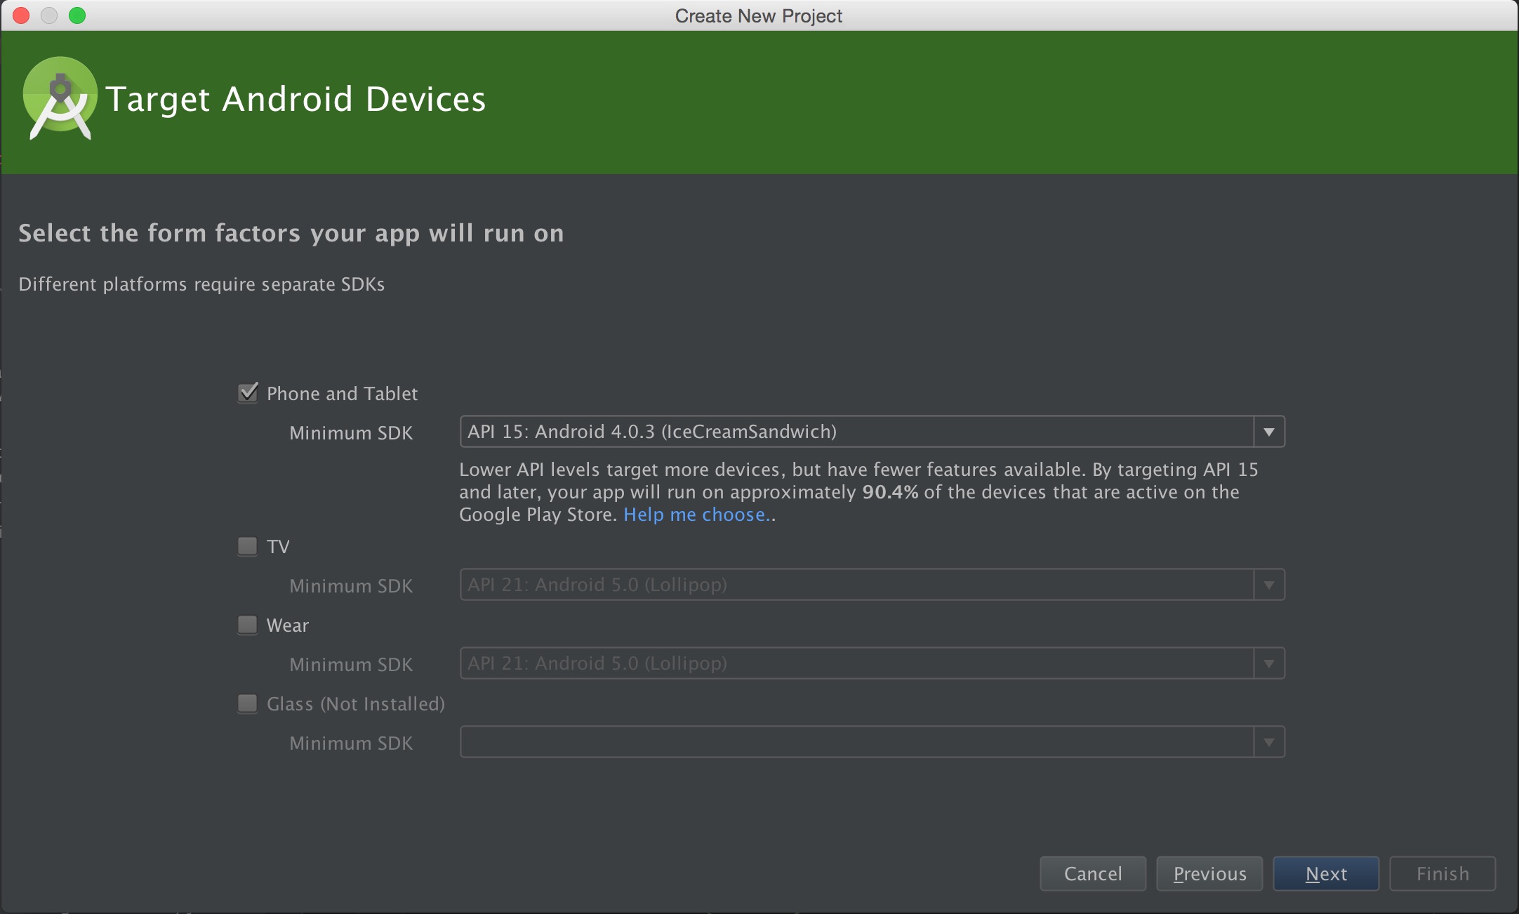The width and height of the screenshot is (1519, 914).
Task: Close the window with red button
Action: [22, 15]
